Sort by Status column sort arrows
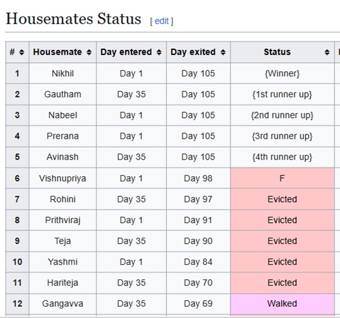 (327, 52)
